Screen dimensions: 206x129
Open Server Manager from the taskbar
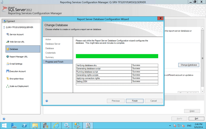14,125
